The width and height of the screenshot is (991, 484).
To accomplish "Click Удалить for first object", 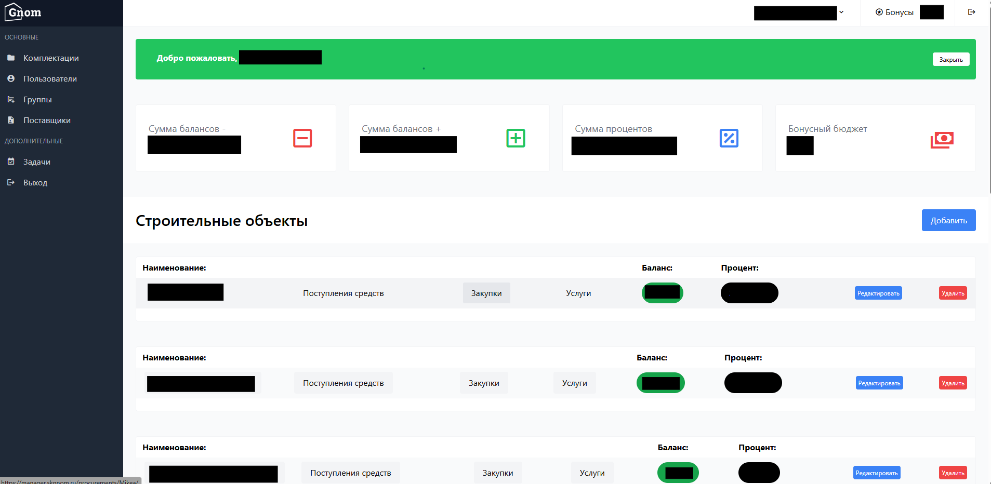I will tap(953, 293).
